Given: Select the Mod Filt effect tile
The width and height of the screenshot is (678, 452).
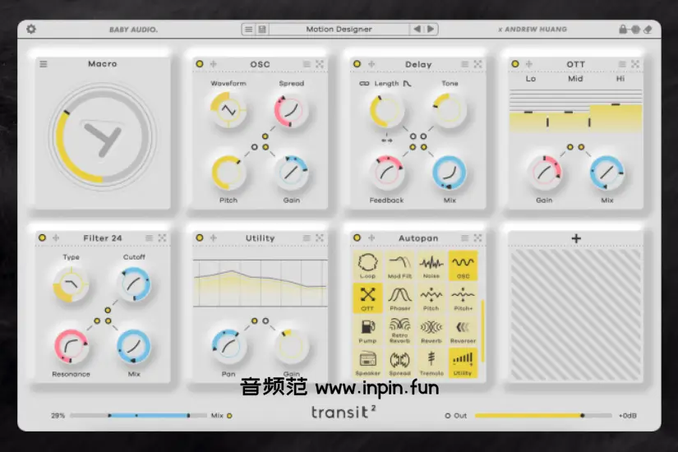Looking at the screenshot, I should click(x=399, y=265).
